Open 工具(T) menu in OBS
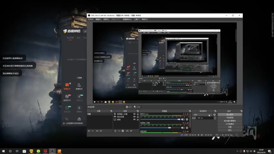 tap(137, 20)
